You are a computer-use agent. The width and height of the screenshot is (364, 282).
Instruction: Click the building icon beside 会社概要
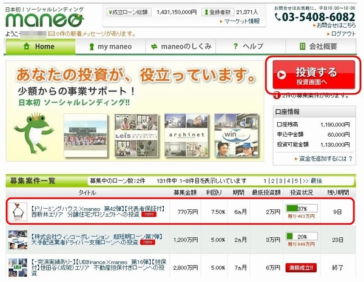(302, 47)
